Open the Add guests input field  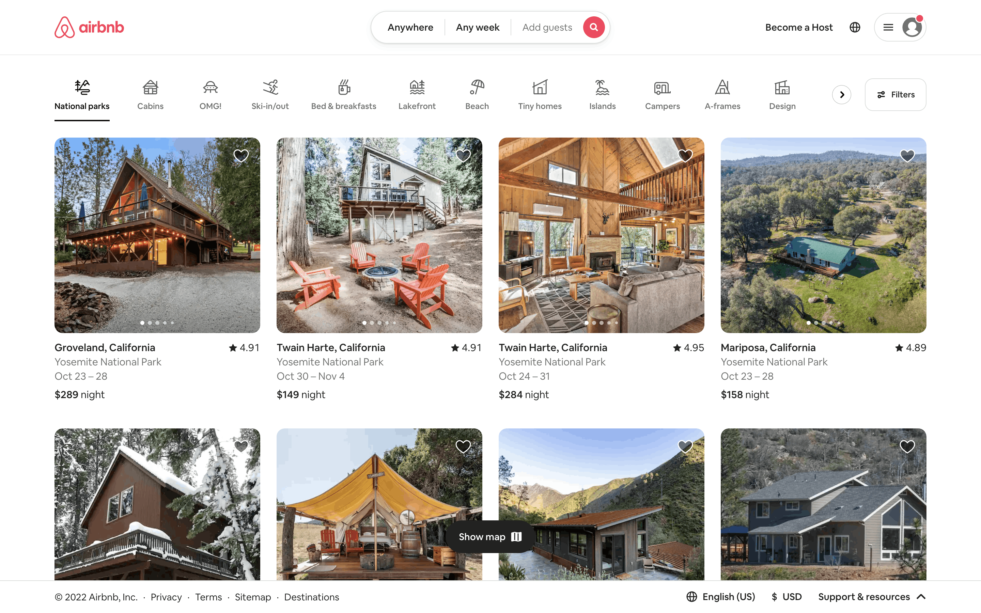(547, 27)
